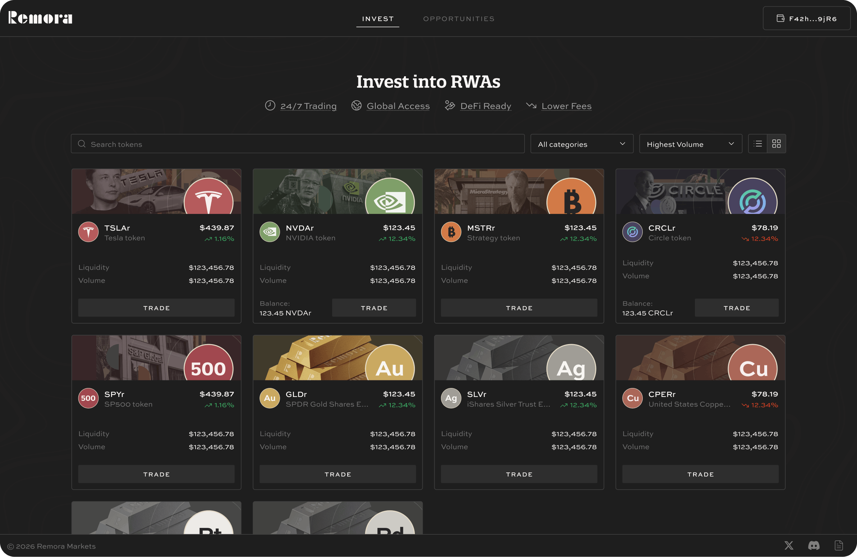The width and height of the screenshot is (857, 557).
Task: Click the Circle banner image
Action: click(700, 191)
